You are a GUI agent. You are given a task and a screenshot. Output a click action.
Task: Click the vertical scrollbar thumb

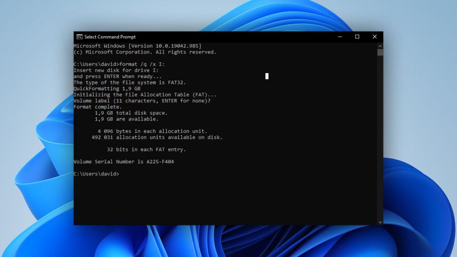(x=380, y=52)
